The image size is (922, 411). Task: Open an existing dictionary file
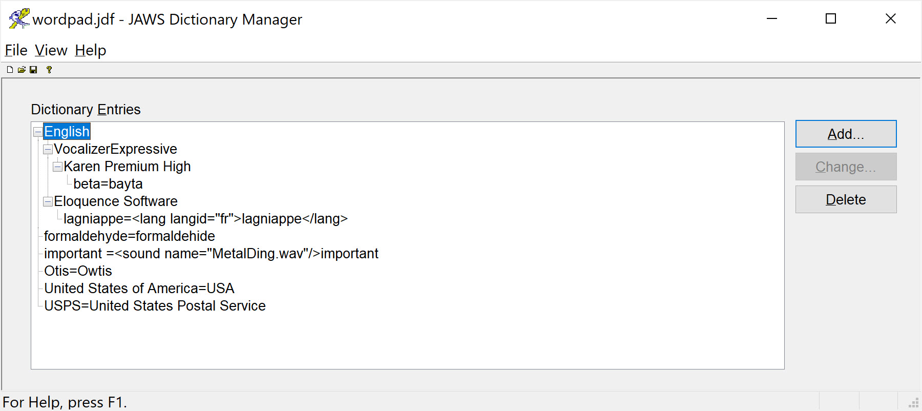22,70
